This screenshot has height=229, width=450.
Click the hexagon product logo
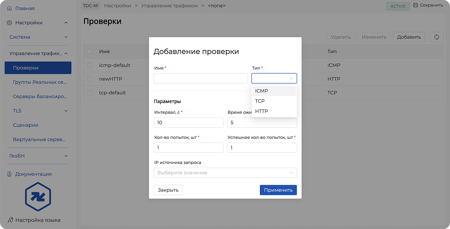(37, 197)
